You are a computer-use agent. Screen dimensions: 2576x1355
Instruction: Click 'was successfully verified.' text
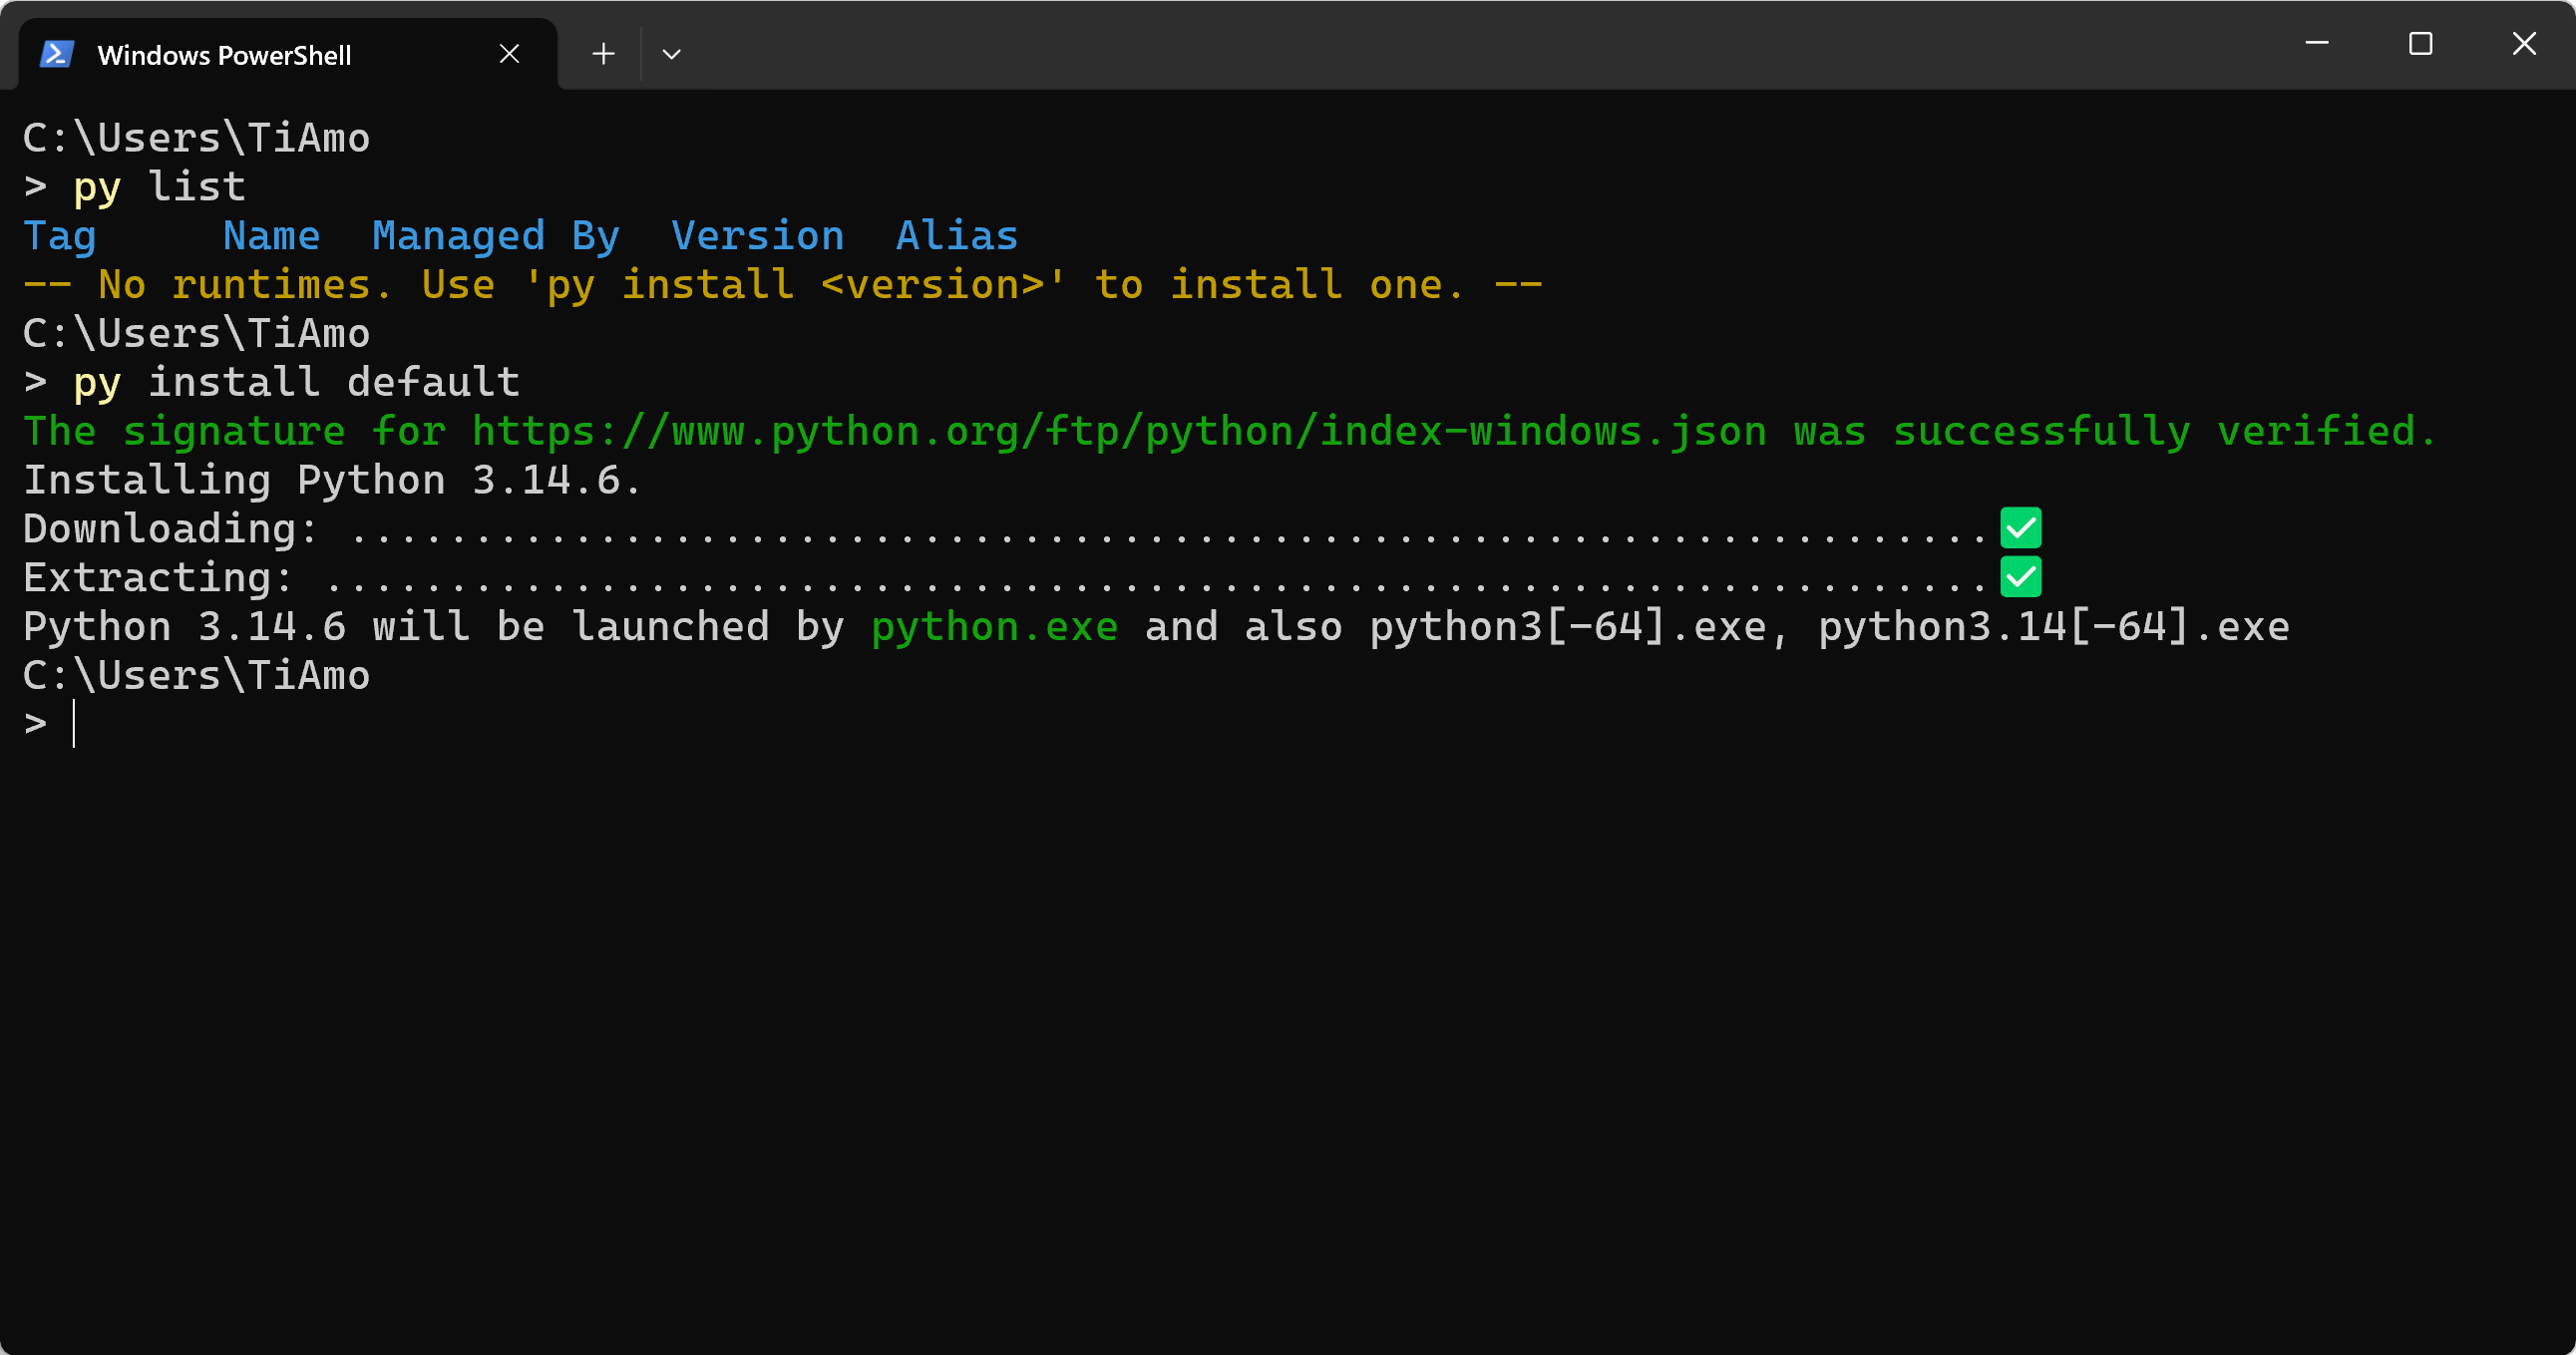[2116, 432]
